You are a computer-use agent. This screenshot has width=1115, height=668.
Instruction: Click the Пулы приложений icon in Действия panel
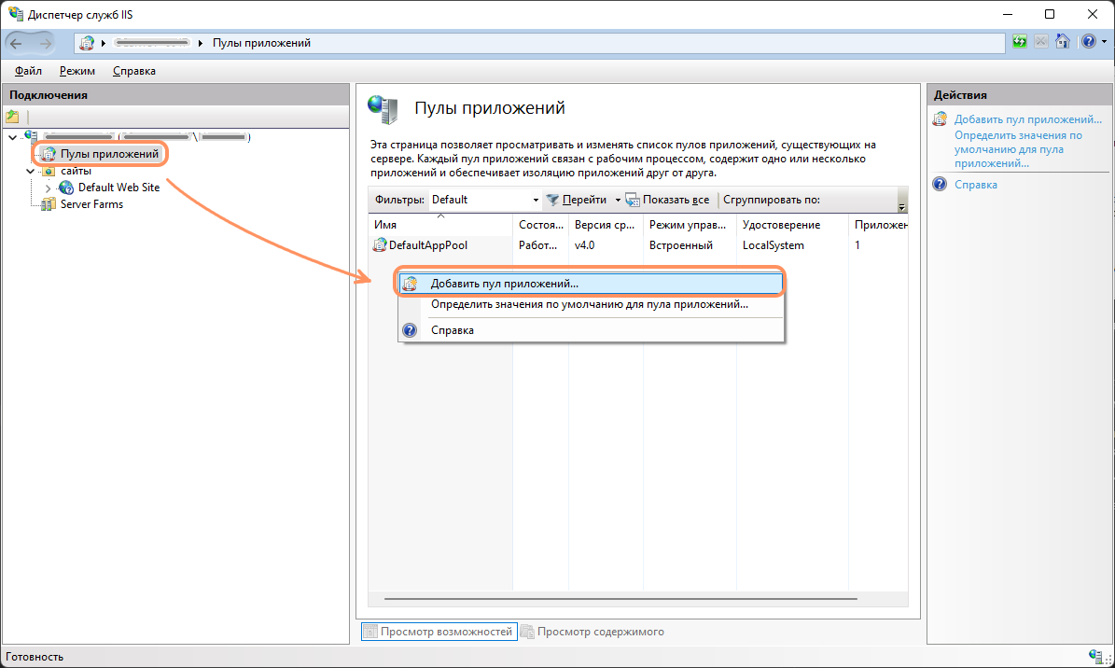click(x=941, y=119)
